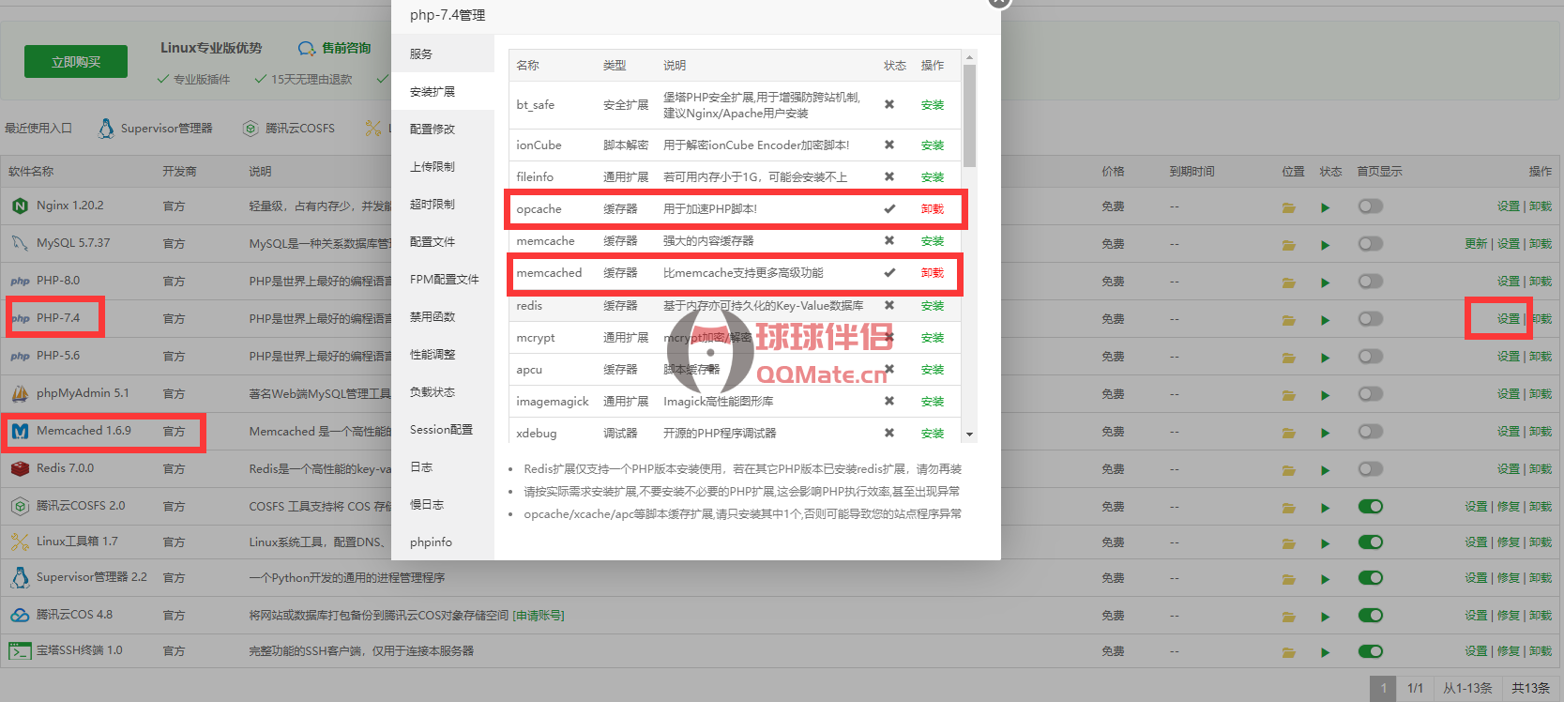
Task: Click extension list scrollbar down arrow
Action: [x=970, y=435]
